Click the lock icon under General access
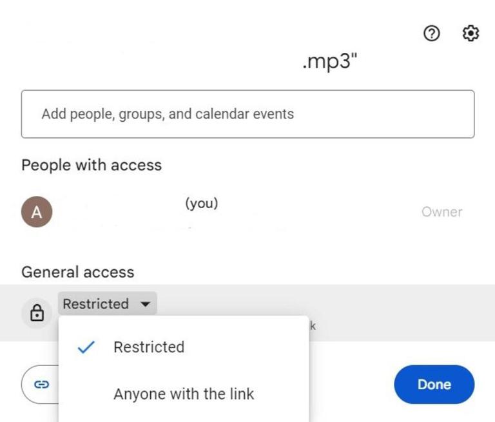 [x=37, y=313]
